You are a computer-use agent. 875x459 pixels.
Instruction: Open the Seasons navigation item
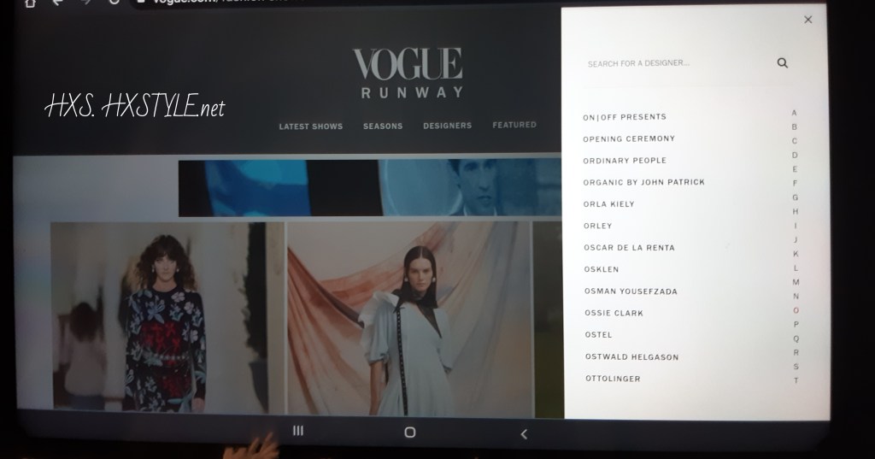[x=382, y=127]
